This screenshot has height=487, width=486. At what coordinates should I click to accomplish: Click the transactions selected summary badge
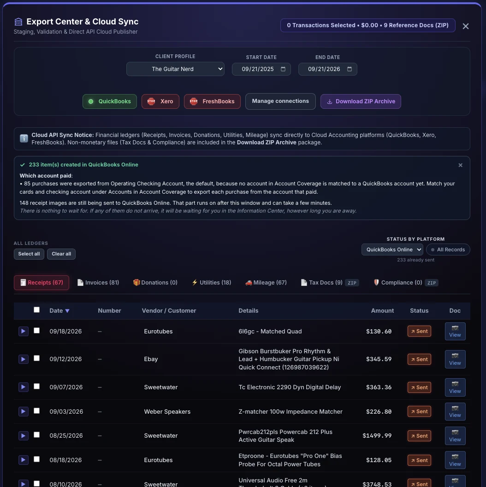(367, 25)
